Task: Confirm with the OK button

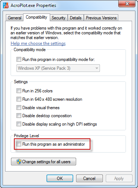Action: (60, 179)
